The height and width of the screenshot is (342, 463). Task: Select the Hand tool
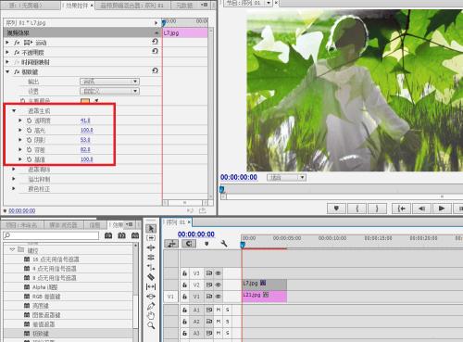coord(151,315)
